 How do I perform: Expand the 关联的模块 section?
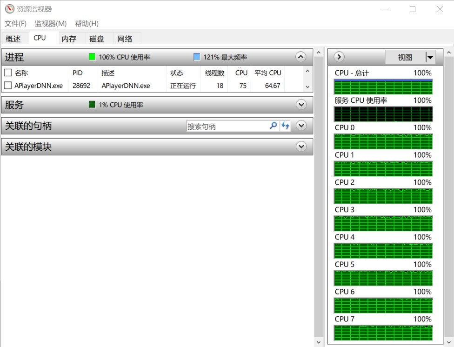301,147
